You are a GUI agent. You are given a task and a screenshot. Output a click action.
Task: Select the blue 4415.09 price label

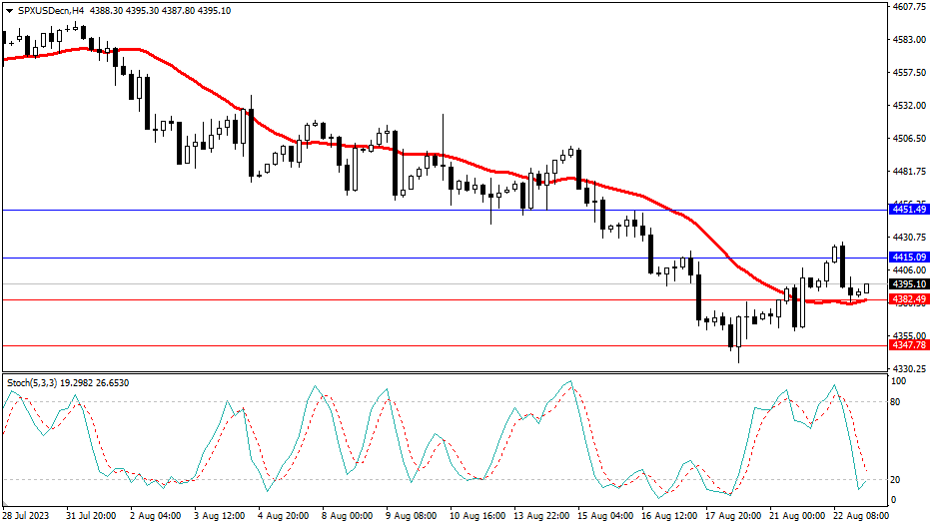click(x=908, y=258)
